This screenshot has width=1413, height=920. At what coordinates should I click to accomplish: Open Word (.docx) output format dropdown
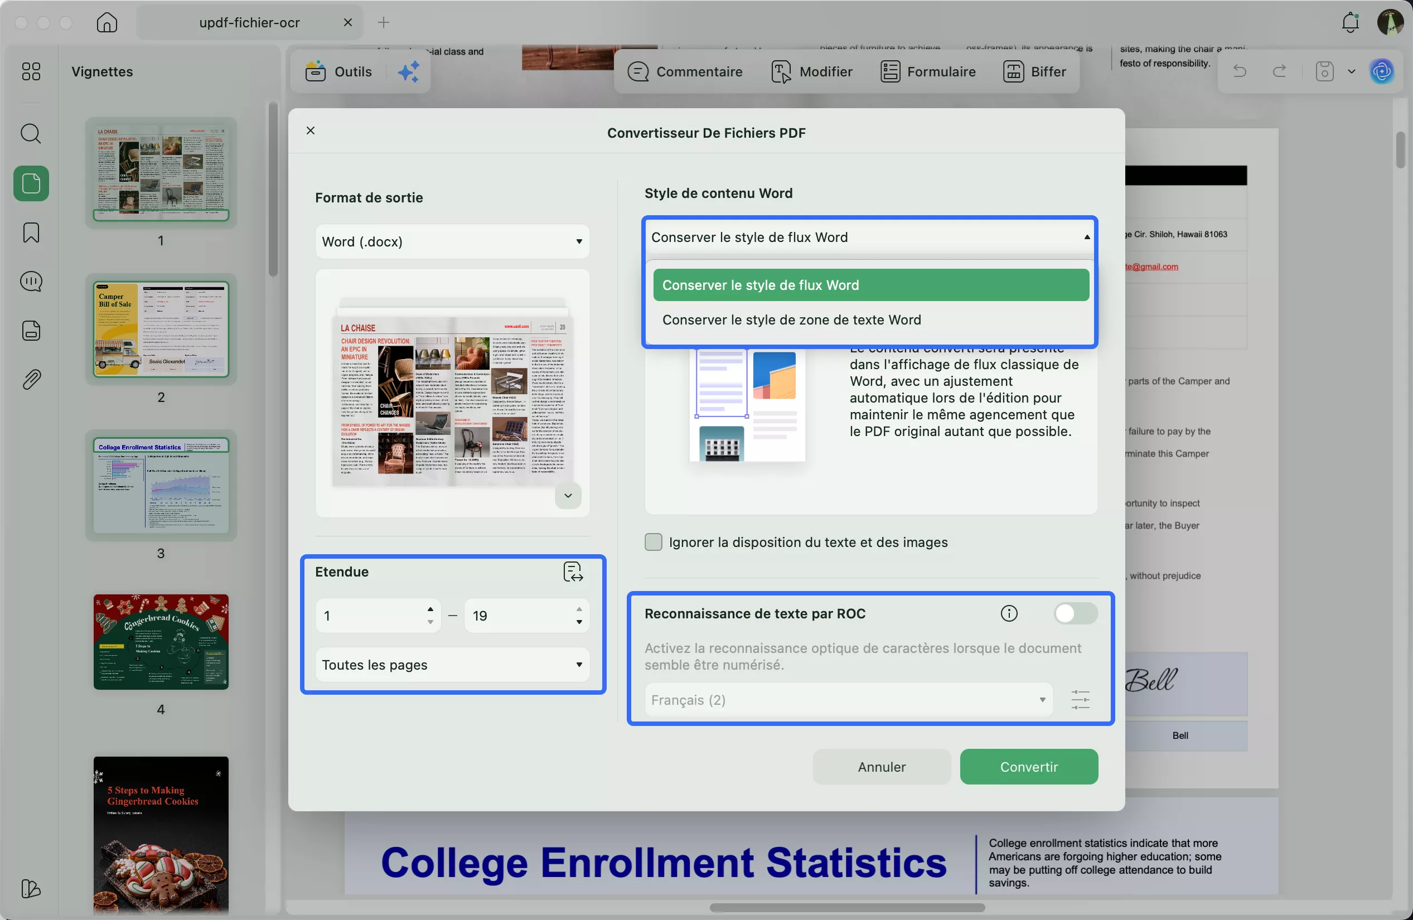click(x=452, y=241)
